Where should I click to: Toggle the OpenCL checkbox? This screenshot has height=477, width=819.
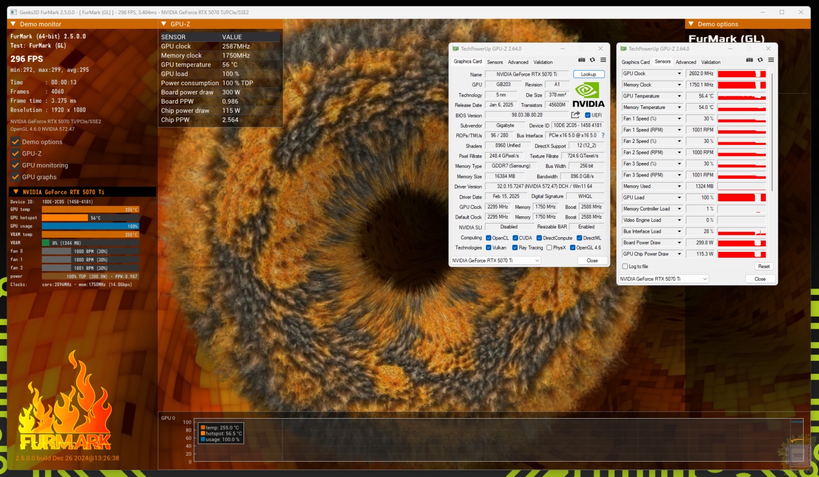tap(489, 238)
